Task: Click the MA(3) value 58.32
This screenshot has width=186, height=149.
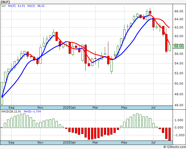Action: pos(41,6)
